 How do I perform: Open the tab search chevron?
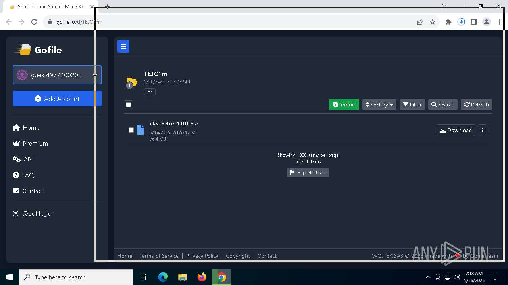(x=444, y=6)
